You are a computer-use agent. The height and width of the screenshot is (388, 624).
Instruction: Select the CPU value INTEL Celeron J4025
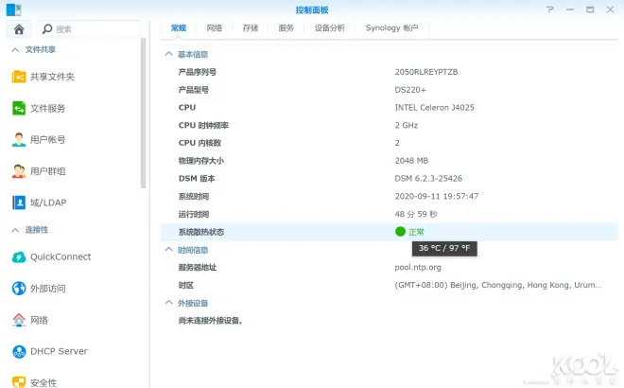[x=434, y=108]
